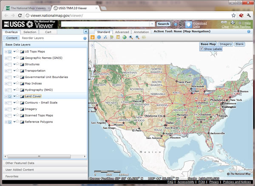
Task: Click the globe full extent icon
Action: tap(125, 37)
